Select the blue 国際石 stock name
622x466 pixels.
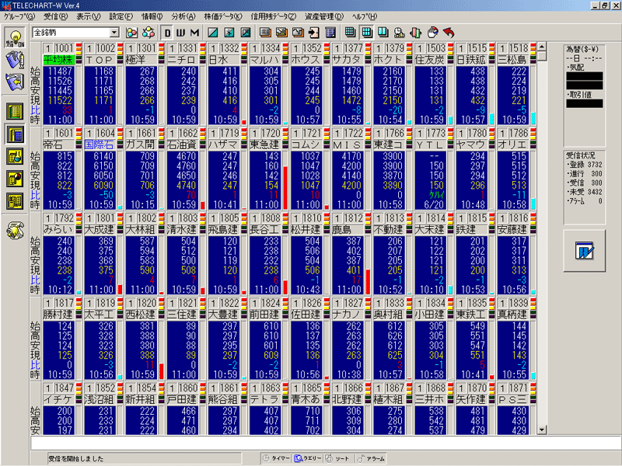coord(100,145)
